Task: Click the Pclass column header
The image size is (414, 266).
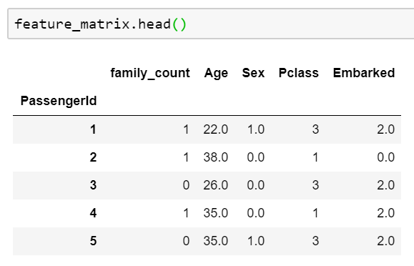Action: (x=299, y=73)
